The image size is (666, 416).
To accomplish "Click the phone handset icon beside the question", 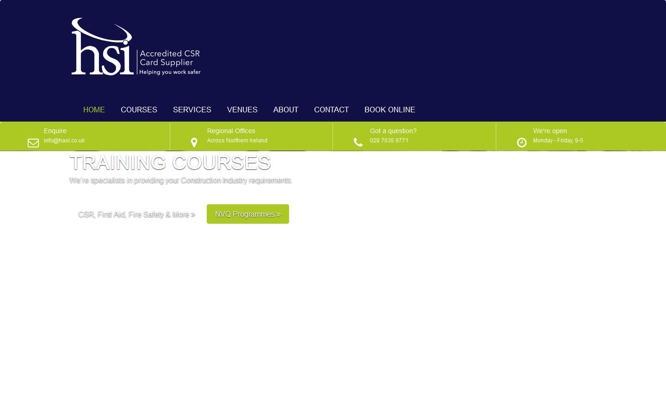I will (358, 142).
